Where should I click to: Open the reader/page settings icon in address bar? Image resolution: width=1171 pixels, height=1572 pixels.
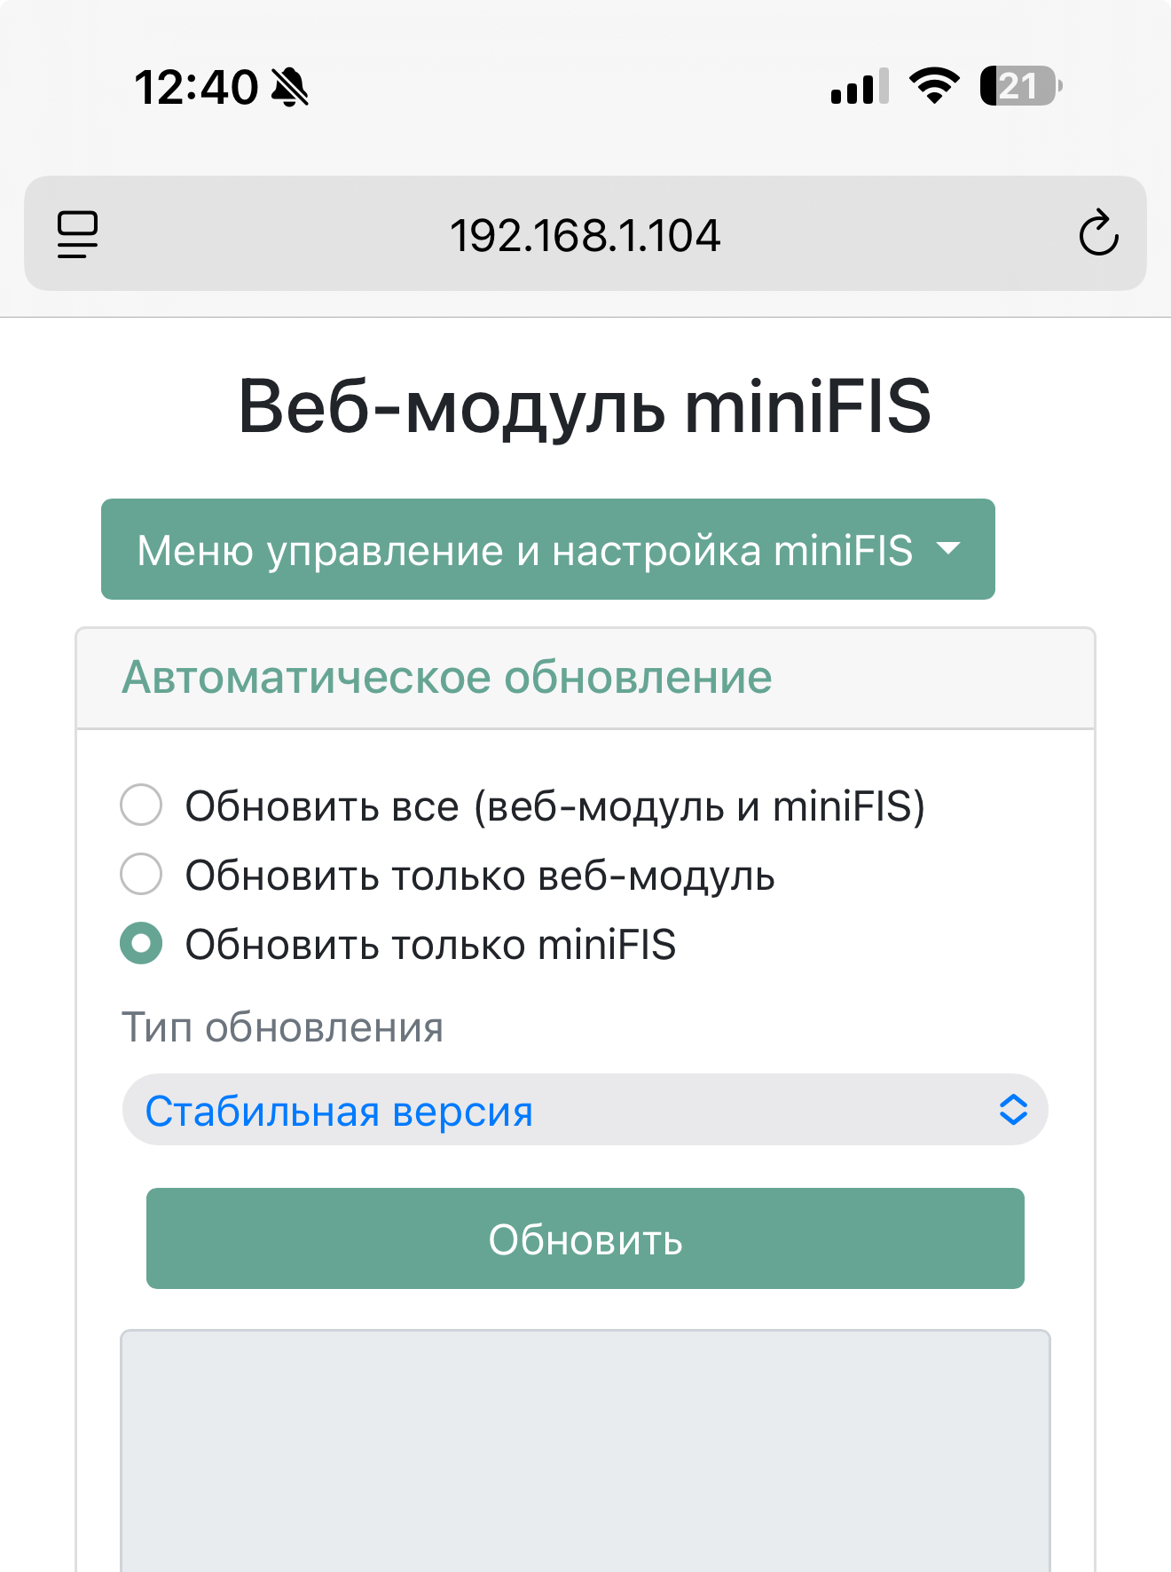click(x=78, y=234)
